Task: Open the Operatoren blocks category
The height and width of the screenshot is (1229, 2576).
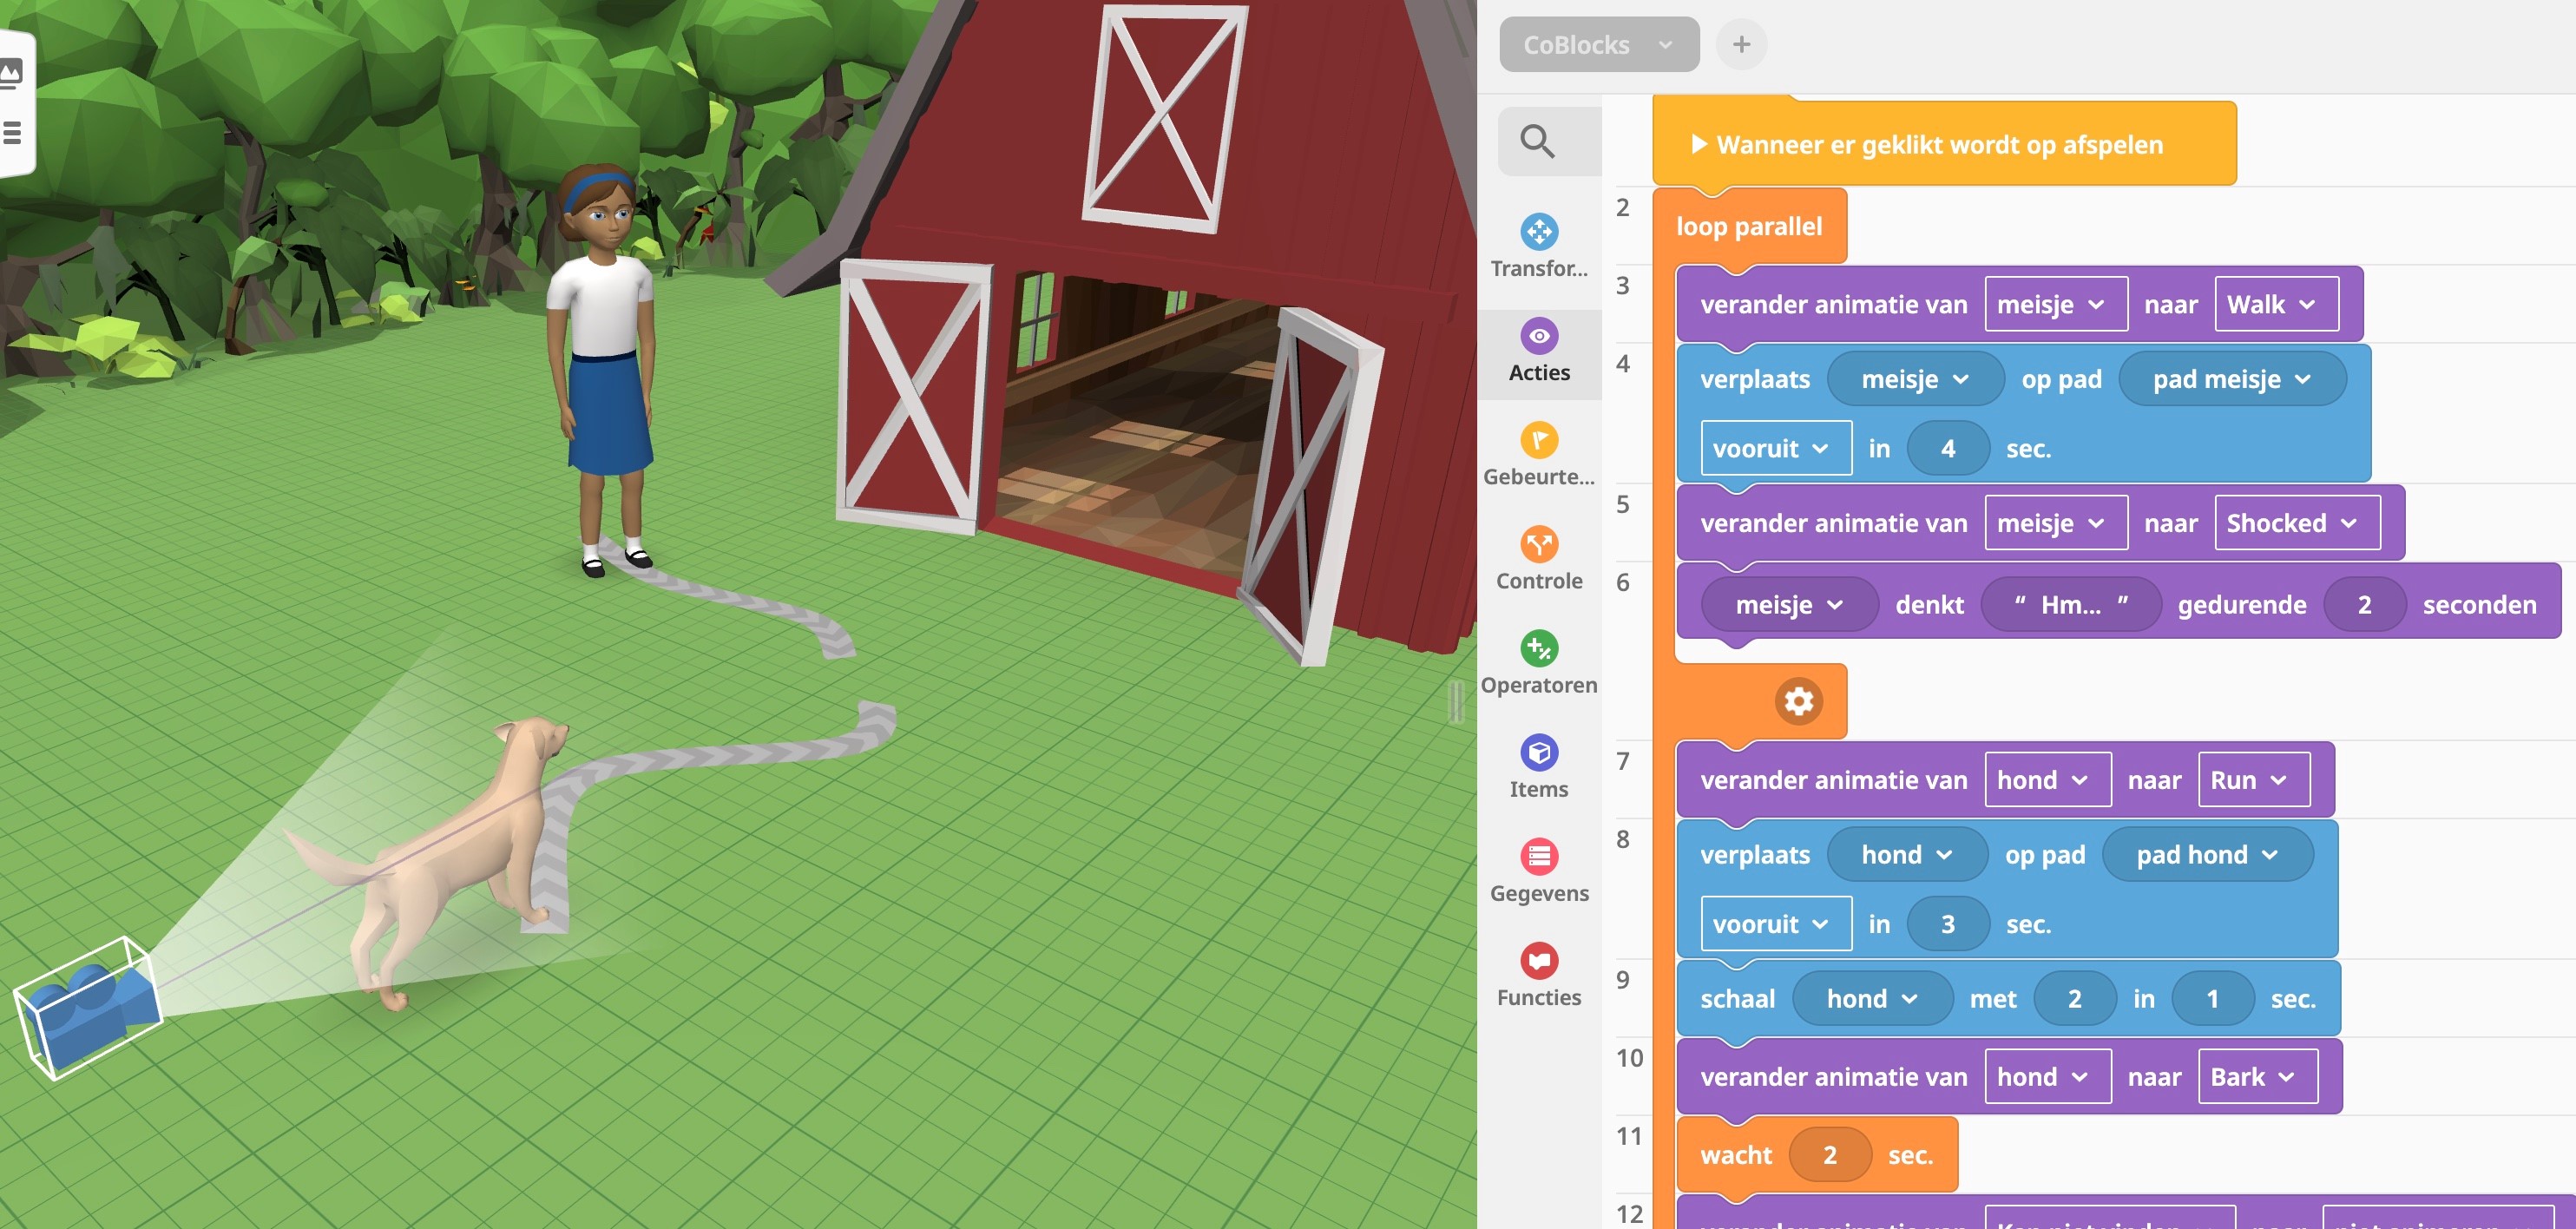Action: (x=1538, y=664)
